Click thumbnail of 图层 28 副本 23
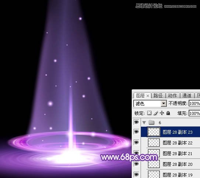Viewport: 200px width, 178px height. [154, 132]
